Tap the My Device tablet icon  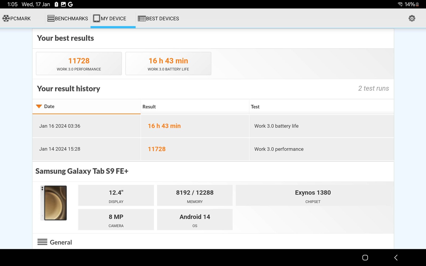pyautogui.click(x=96, y=18)
